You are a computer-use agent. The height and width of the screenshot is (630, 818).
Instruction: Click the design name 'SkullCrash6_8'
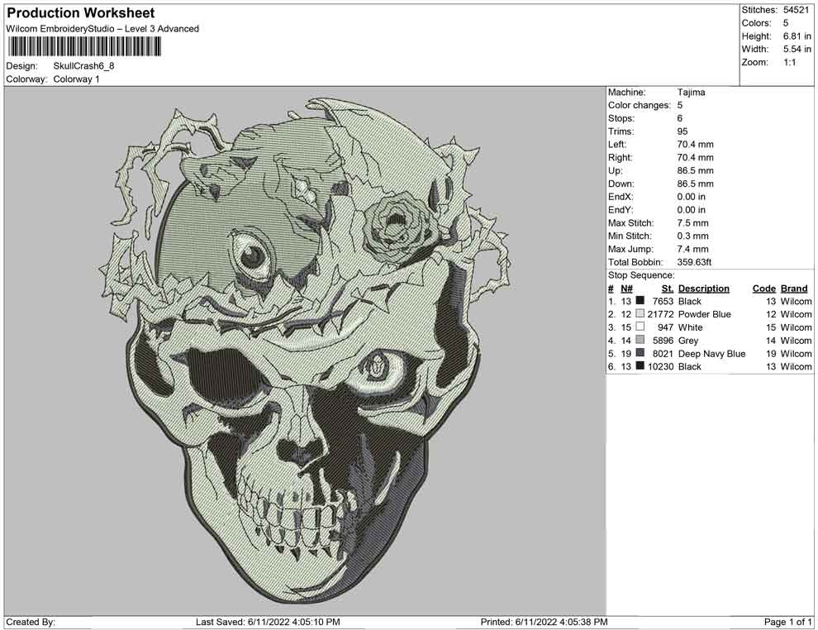pos(83,66)
